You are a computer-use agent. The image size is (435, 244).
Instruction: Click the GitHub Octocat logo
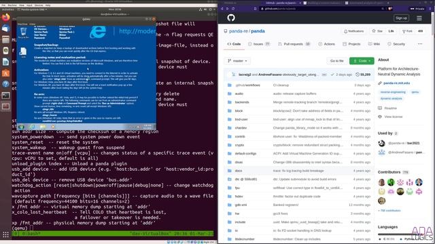click(x=231, y=18)
